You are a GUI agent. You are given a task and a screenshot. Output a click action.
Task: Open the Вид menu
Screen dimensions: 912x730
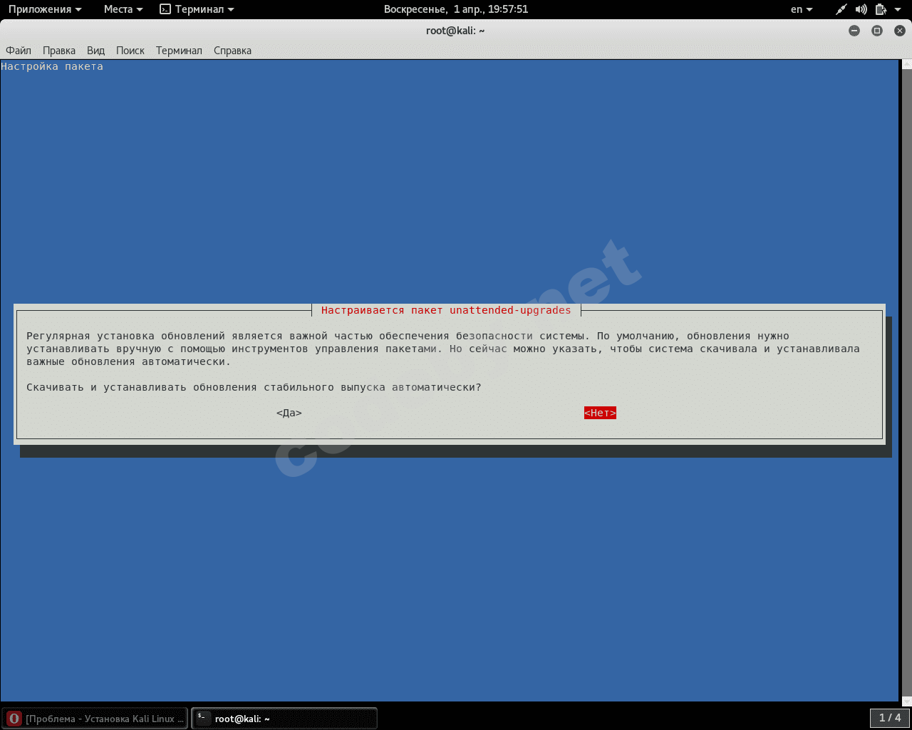tap(95, 51)
